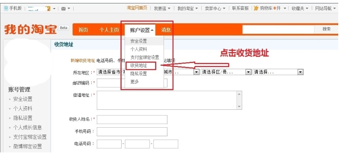Go to the 个人主页 tab
Image resolution: width=340 pixels, height=155 pixels.
[109, 30]
